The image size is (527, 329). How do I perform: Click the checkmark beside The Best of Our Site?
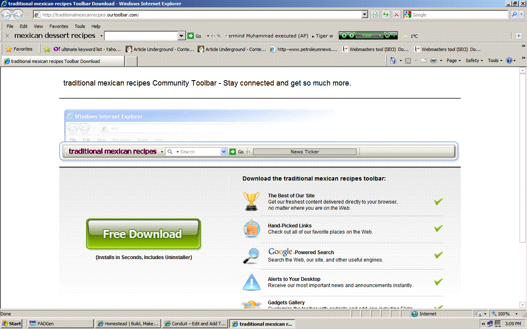(x=438, y=202)
